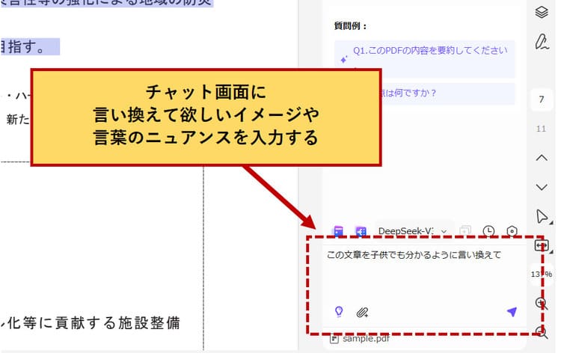The width and height of the screenshot is (561, 356).
Task: Send the chat message with arrow button
Action: [512, 312]
